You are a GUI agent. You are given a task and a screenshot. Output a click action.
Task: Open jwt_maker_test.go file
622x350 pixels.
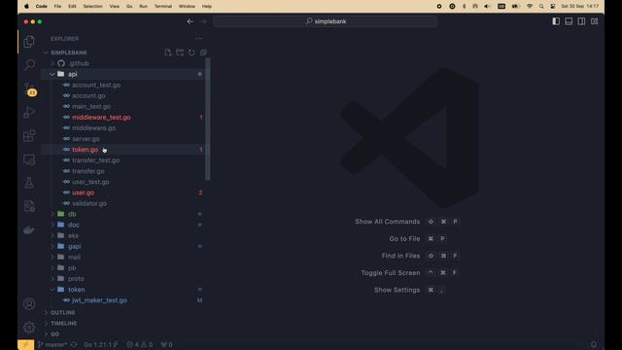pyautogui.click(x=99, y=300)
